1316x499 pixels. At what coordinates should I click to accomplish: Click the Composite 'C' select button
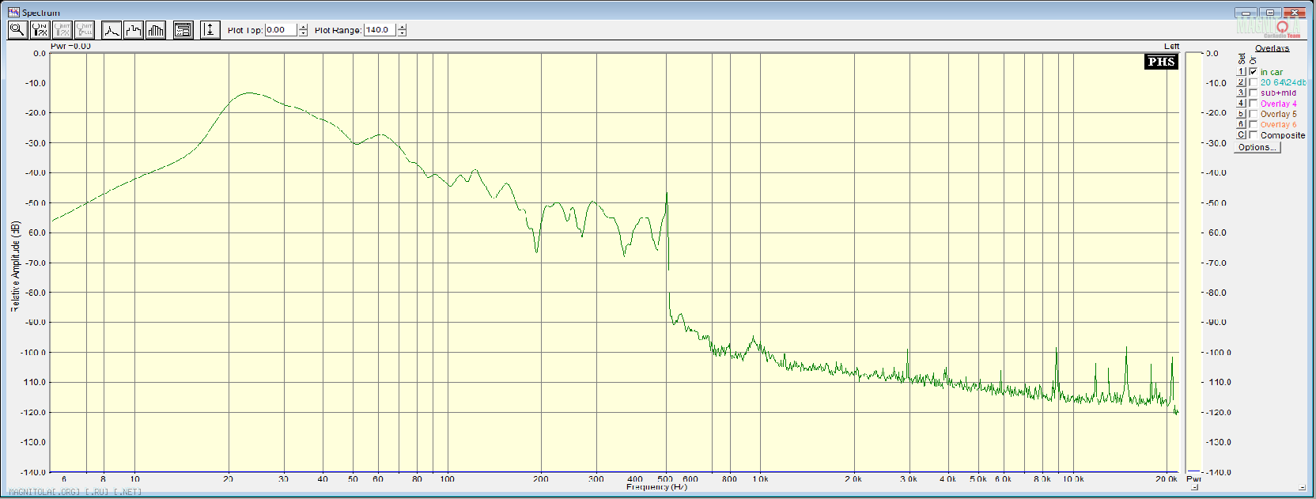coord(1241,134)
